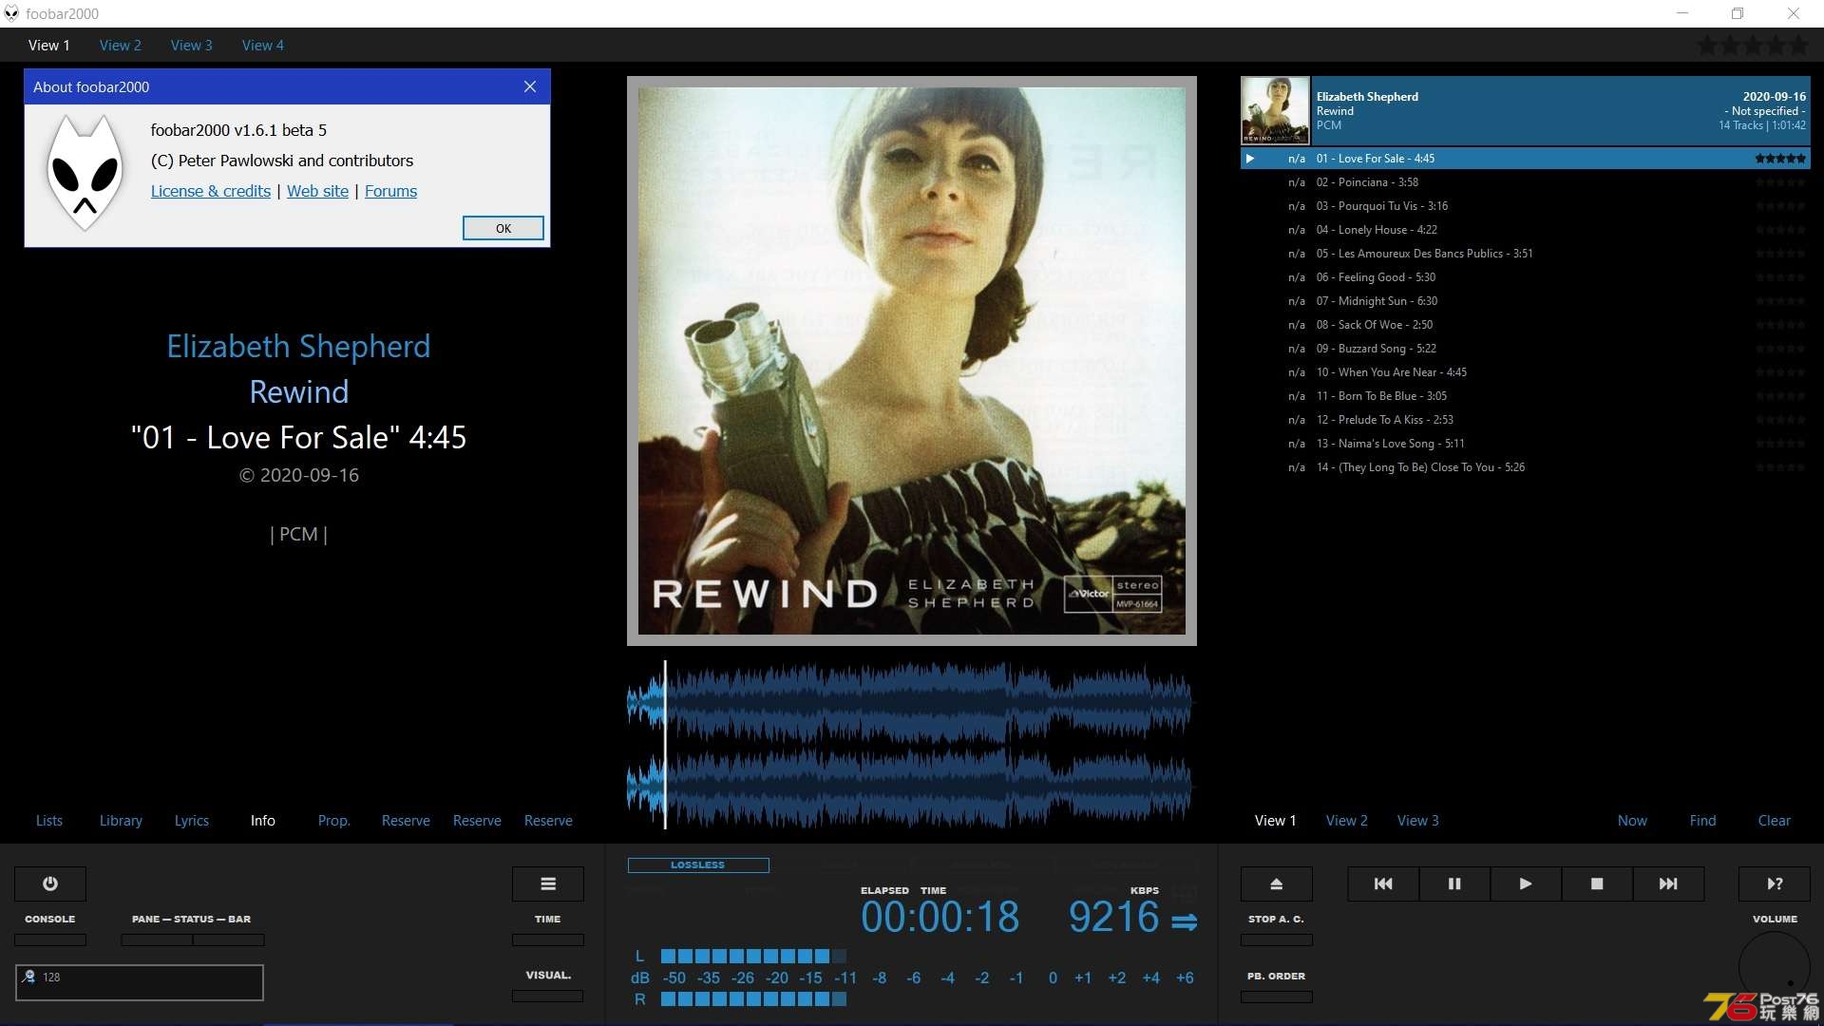This screenshot has height=1026, width=1824.
Task: Close the About foobar2000 dialog
Action: click(530, 86)
